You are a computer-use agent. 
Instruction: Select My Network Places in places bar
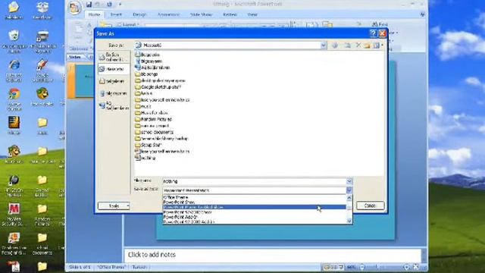pos(114,105)
